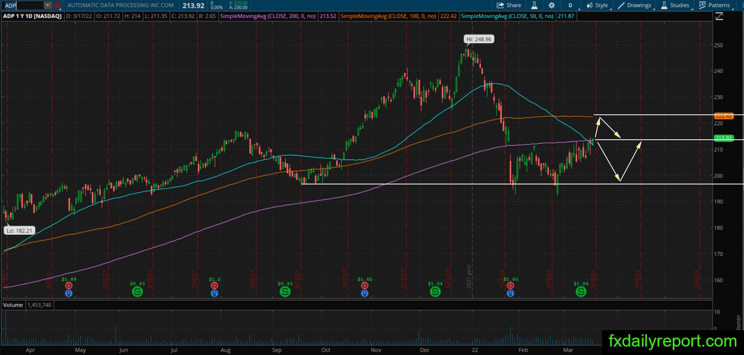Click the open value O: 211.72
This screenshot has width=744, height=355.
click(x=108, y=16)
